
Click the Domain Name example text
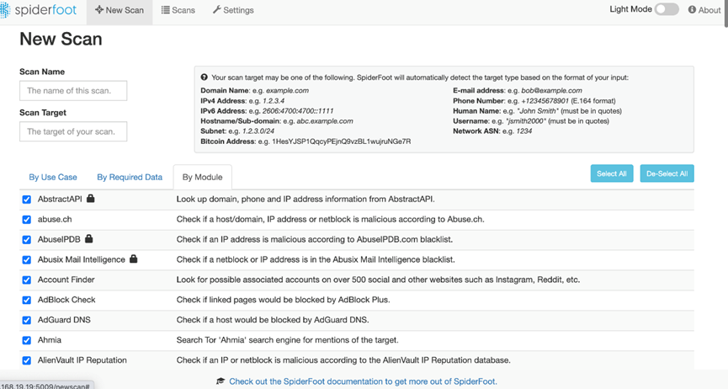coord(254,91)
